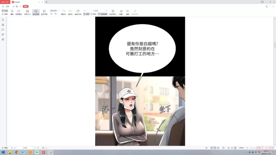Expand quick access toolbar options
The width and height of the screenshot is (276, 155).
(x=20, y=7)
